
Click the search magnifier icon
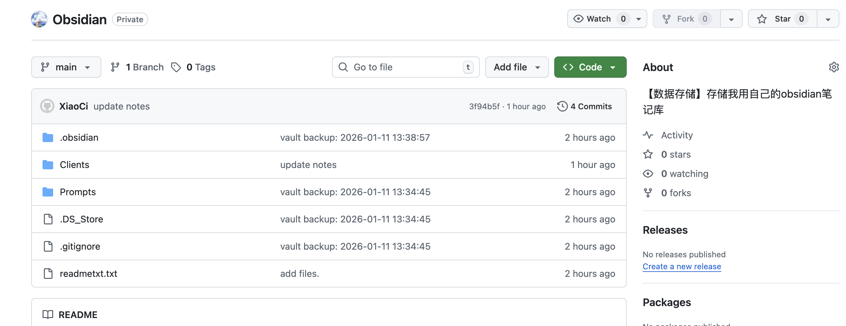click(343, 67)
